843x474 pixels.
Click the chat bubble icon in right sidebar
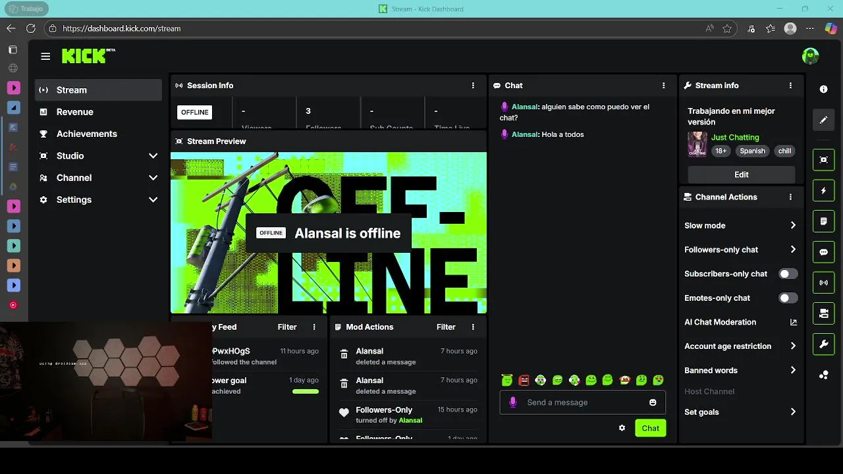click(x=823, y=252)
